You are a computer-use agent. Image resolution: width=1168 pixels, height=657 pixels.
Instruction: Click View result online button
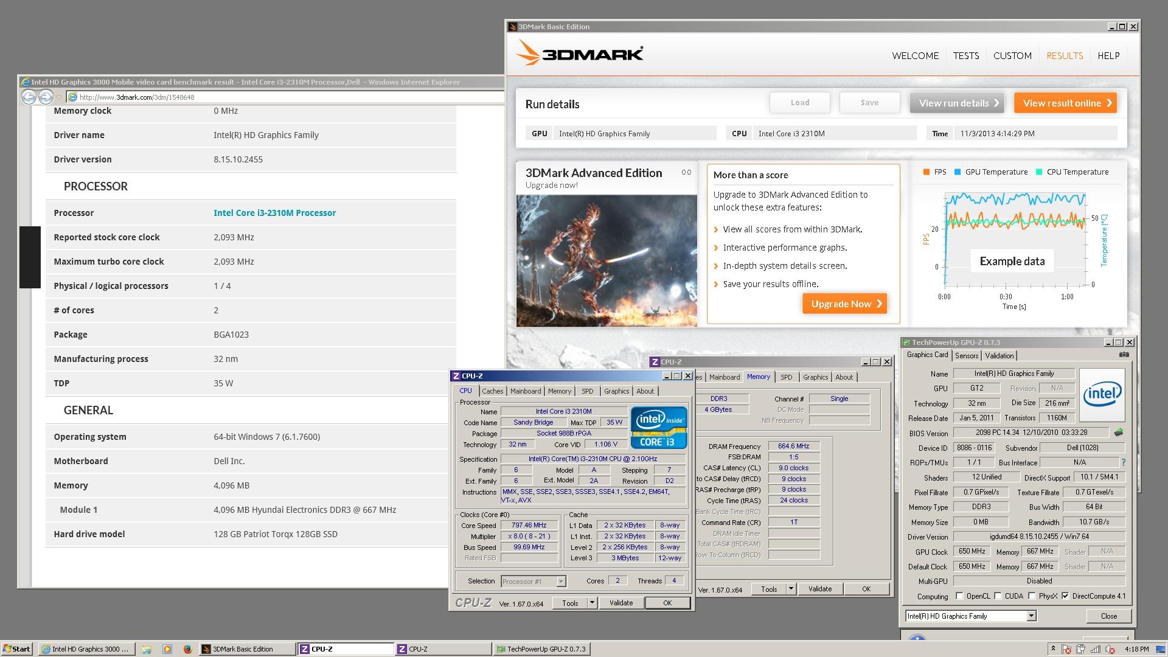point(1065,103)
